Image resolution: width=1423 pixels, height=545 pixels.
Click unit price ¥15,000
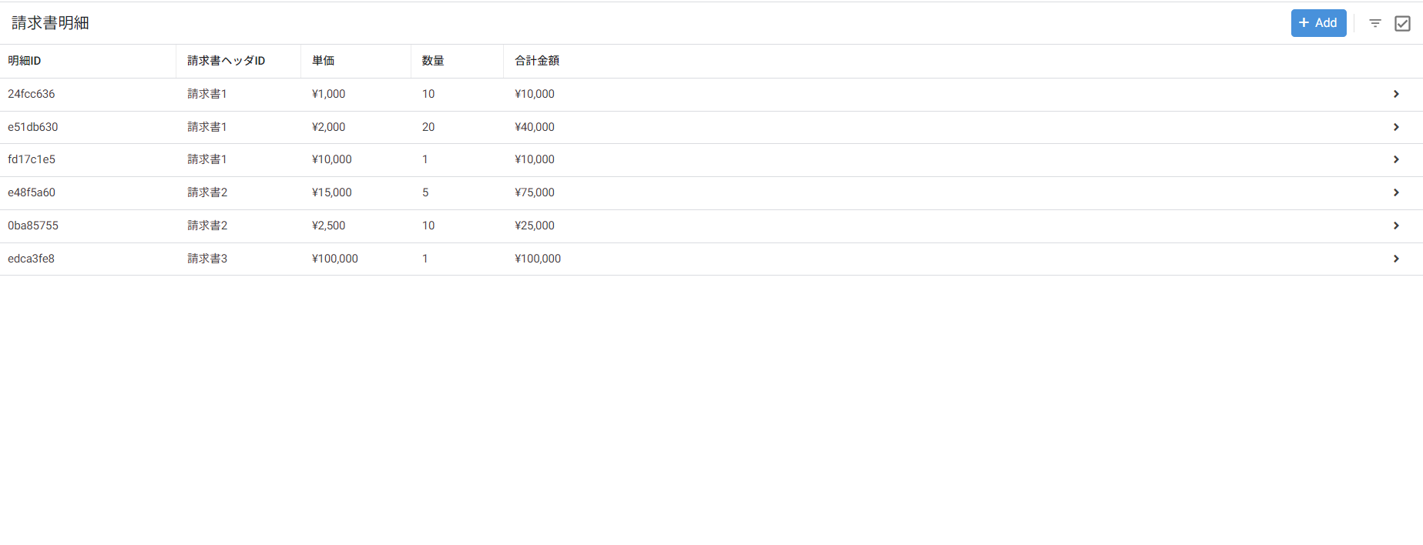(332, 192)
